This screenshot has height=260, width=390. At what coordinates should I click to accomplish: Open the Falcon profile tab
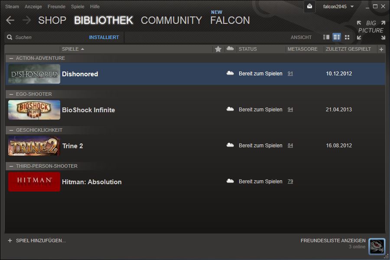point(230,20)
